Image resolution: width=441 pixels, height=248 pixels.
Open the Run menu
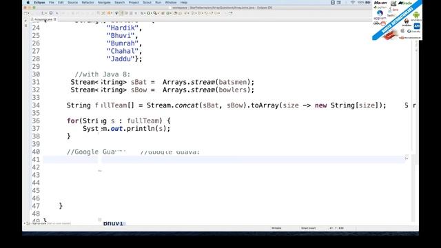pos(158,2)
